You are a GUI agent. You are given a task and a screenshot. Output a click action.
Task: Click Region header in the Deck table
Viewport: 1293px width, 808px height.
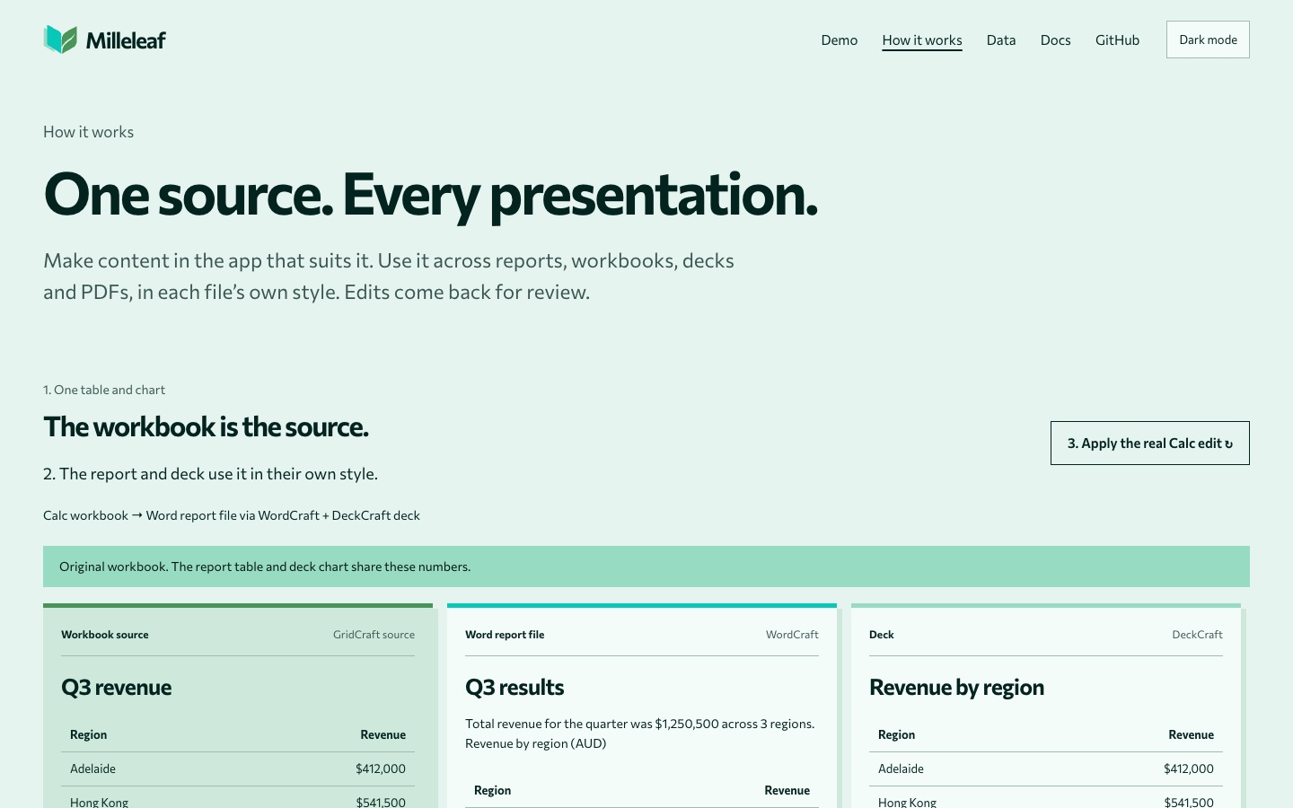[x=896, y=734]
